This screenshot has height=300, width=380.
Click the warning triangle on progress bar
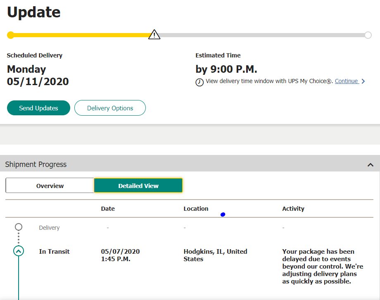click(x=154, y=35)
